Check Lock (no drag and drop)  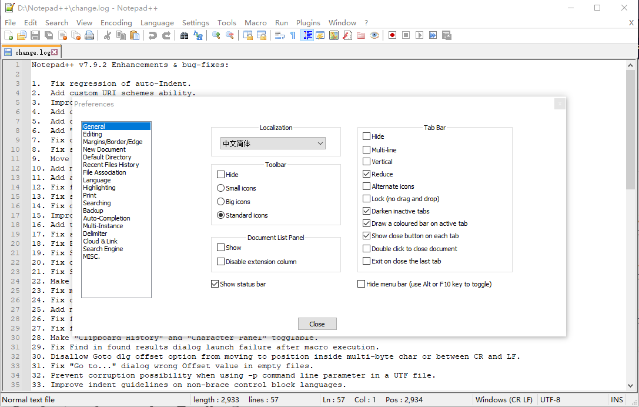point(366,199)
